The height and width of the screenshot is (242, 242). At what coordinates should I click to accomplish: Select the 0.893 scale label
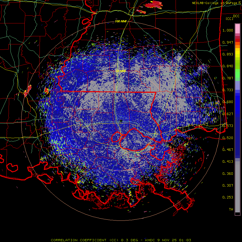(x=228, y=54)
